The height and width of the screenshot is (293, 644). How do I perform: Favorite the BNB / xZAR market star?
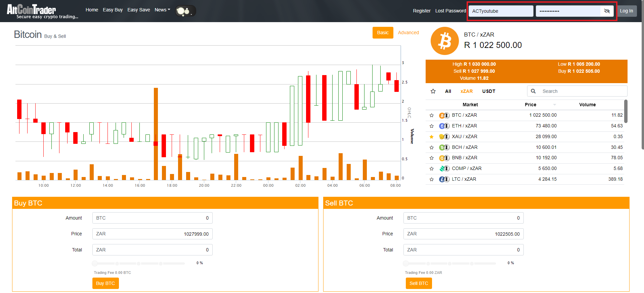432,158
